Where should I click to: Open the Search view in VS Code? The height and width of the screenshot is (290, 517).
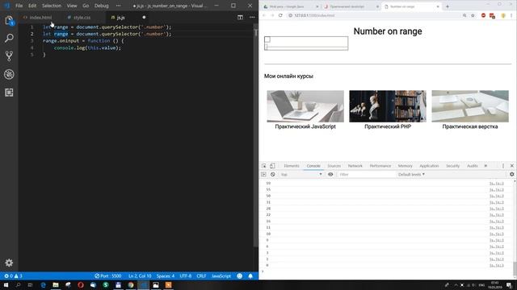[9, 38]
